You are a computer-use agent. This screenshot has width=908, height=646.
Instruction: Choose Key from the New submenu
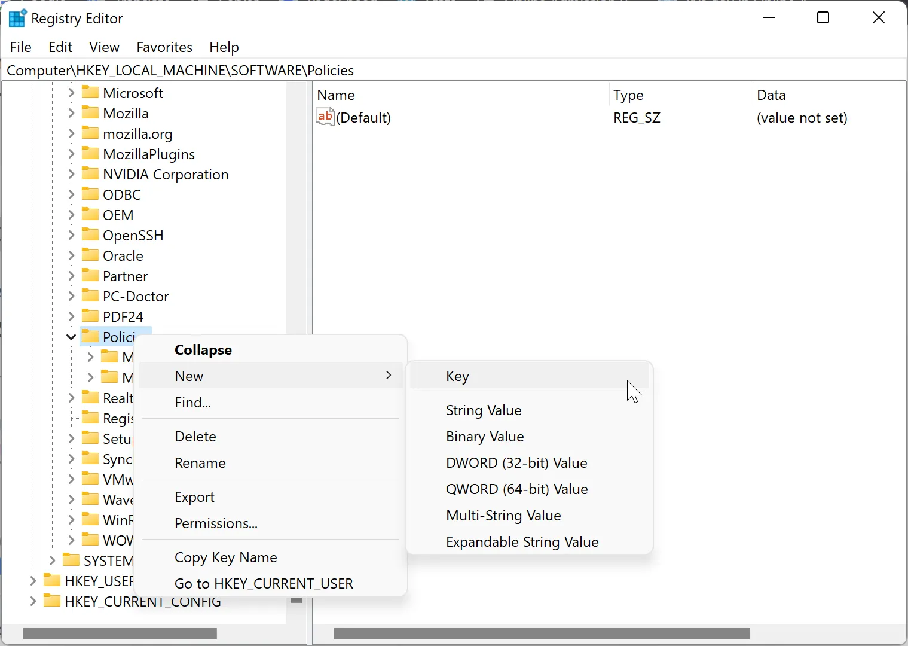coord(457,376)
